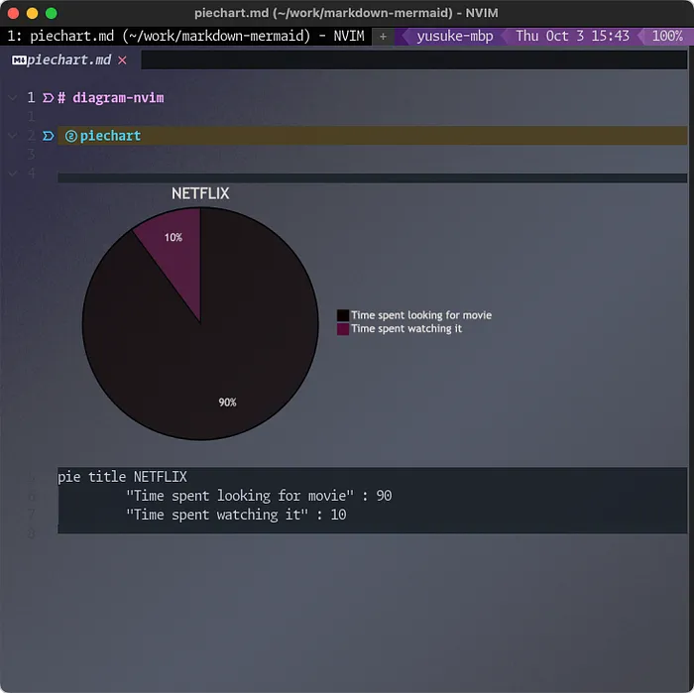Click the circled 2 icon before piechart
Image resolution: width=694 pixels, height=693 pixels.
(70, 136)
